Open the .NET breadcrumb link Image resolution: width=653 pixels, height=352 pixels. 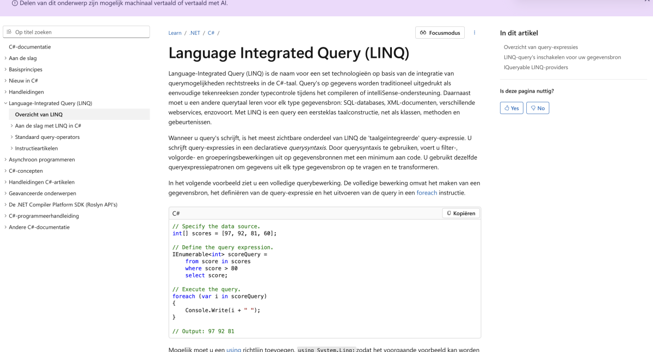coord(195,33)
